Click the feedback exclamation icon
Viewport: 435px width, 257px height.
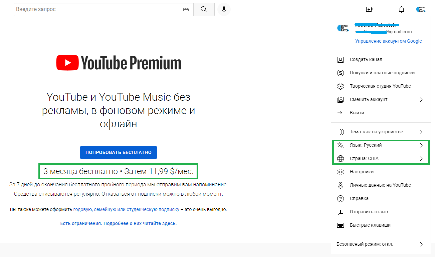[x=341, y=212]
